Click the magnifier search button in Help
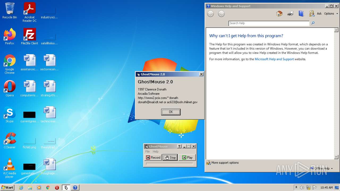340x191 pixels. (x=313, y=23)
